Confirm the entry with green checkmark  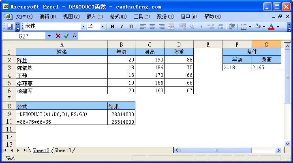click(x=66, y=36)
